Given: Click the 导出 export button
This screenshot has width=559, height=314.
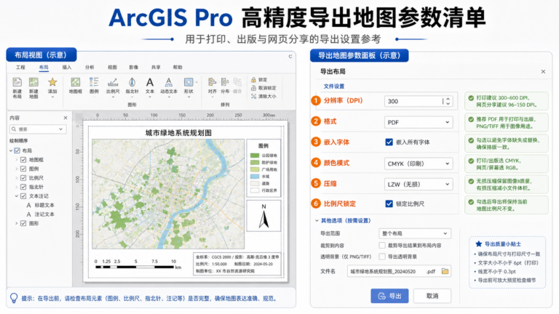Looking at the screenshot, I should [389, 296].
